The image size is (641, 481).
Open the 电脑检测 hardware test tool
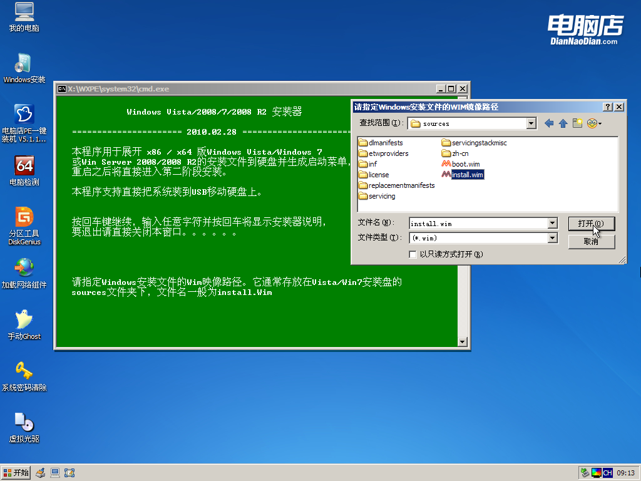coord(23,167)
